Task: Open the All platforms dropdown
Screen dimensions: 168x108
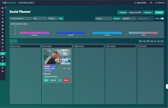Action: (x=129, y=18)
